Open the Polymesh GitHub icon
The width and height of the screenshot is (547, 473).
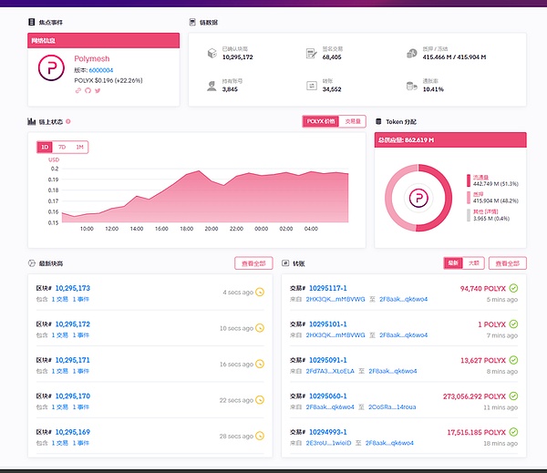tap(88, 90)
